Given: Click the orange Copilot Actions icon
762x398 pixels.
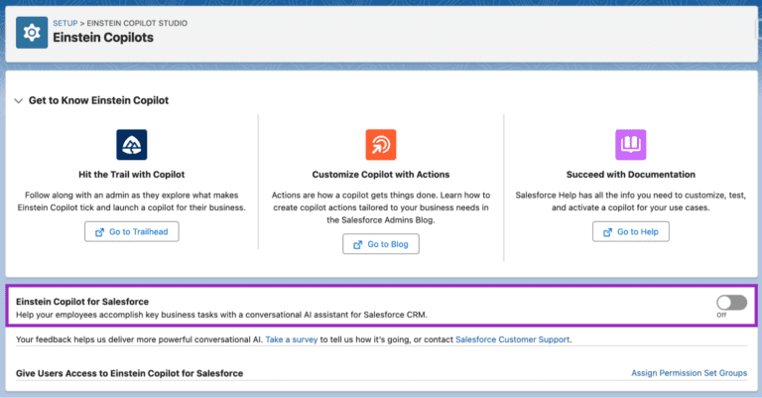Looking at the screenshot, I should coord(381,144).
